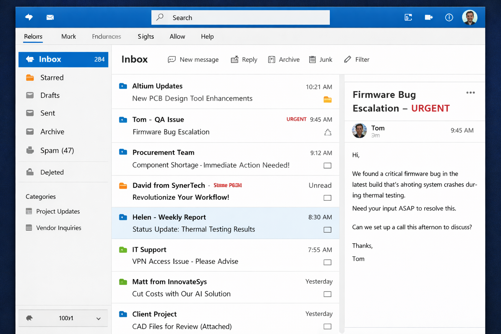Click the back arrow icon in header
Screen dimensions: 501x334
pos(29,17)
